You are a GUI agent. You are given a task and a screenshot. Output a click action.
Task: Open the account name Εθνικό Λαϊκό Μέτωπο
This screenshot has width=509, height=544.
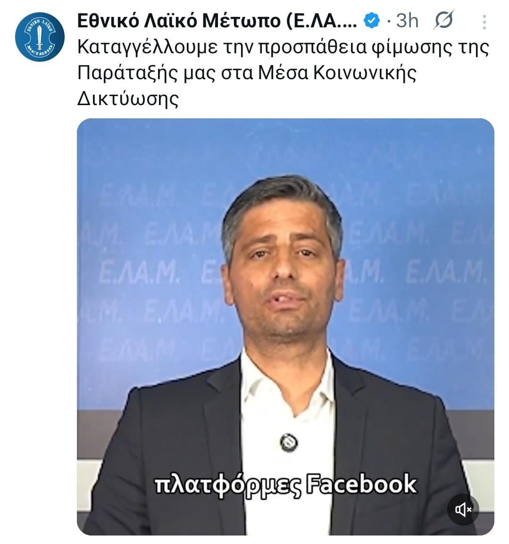click(x=179, y=21)
